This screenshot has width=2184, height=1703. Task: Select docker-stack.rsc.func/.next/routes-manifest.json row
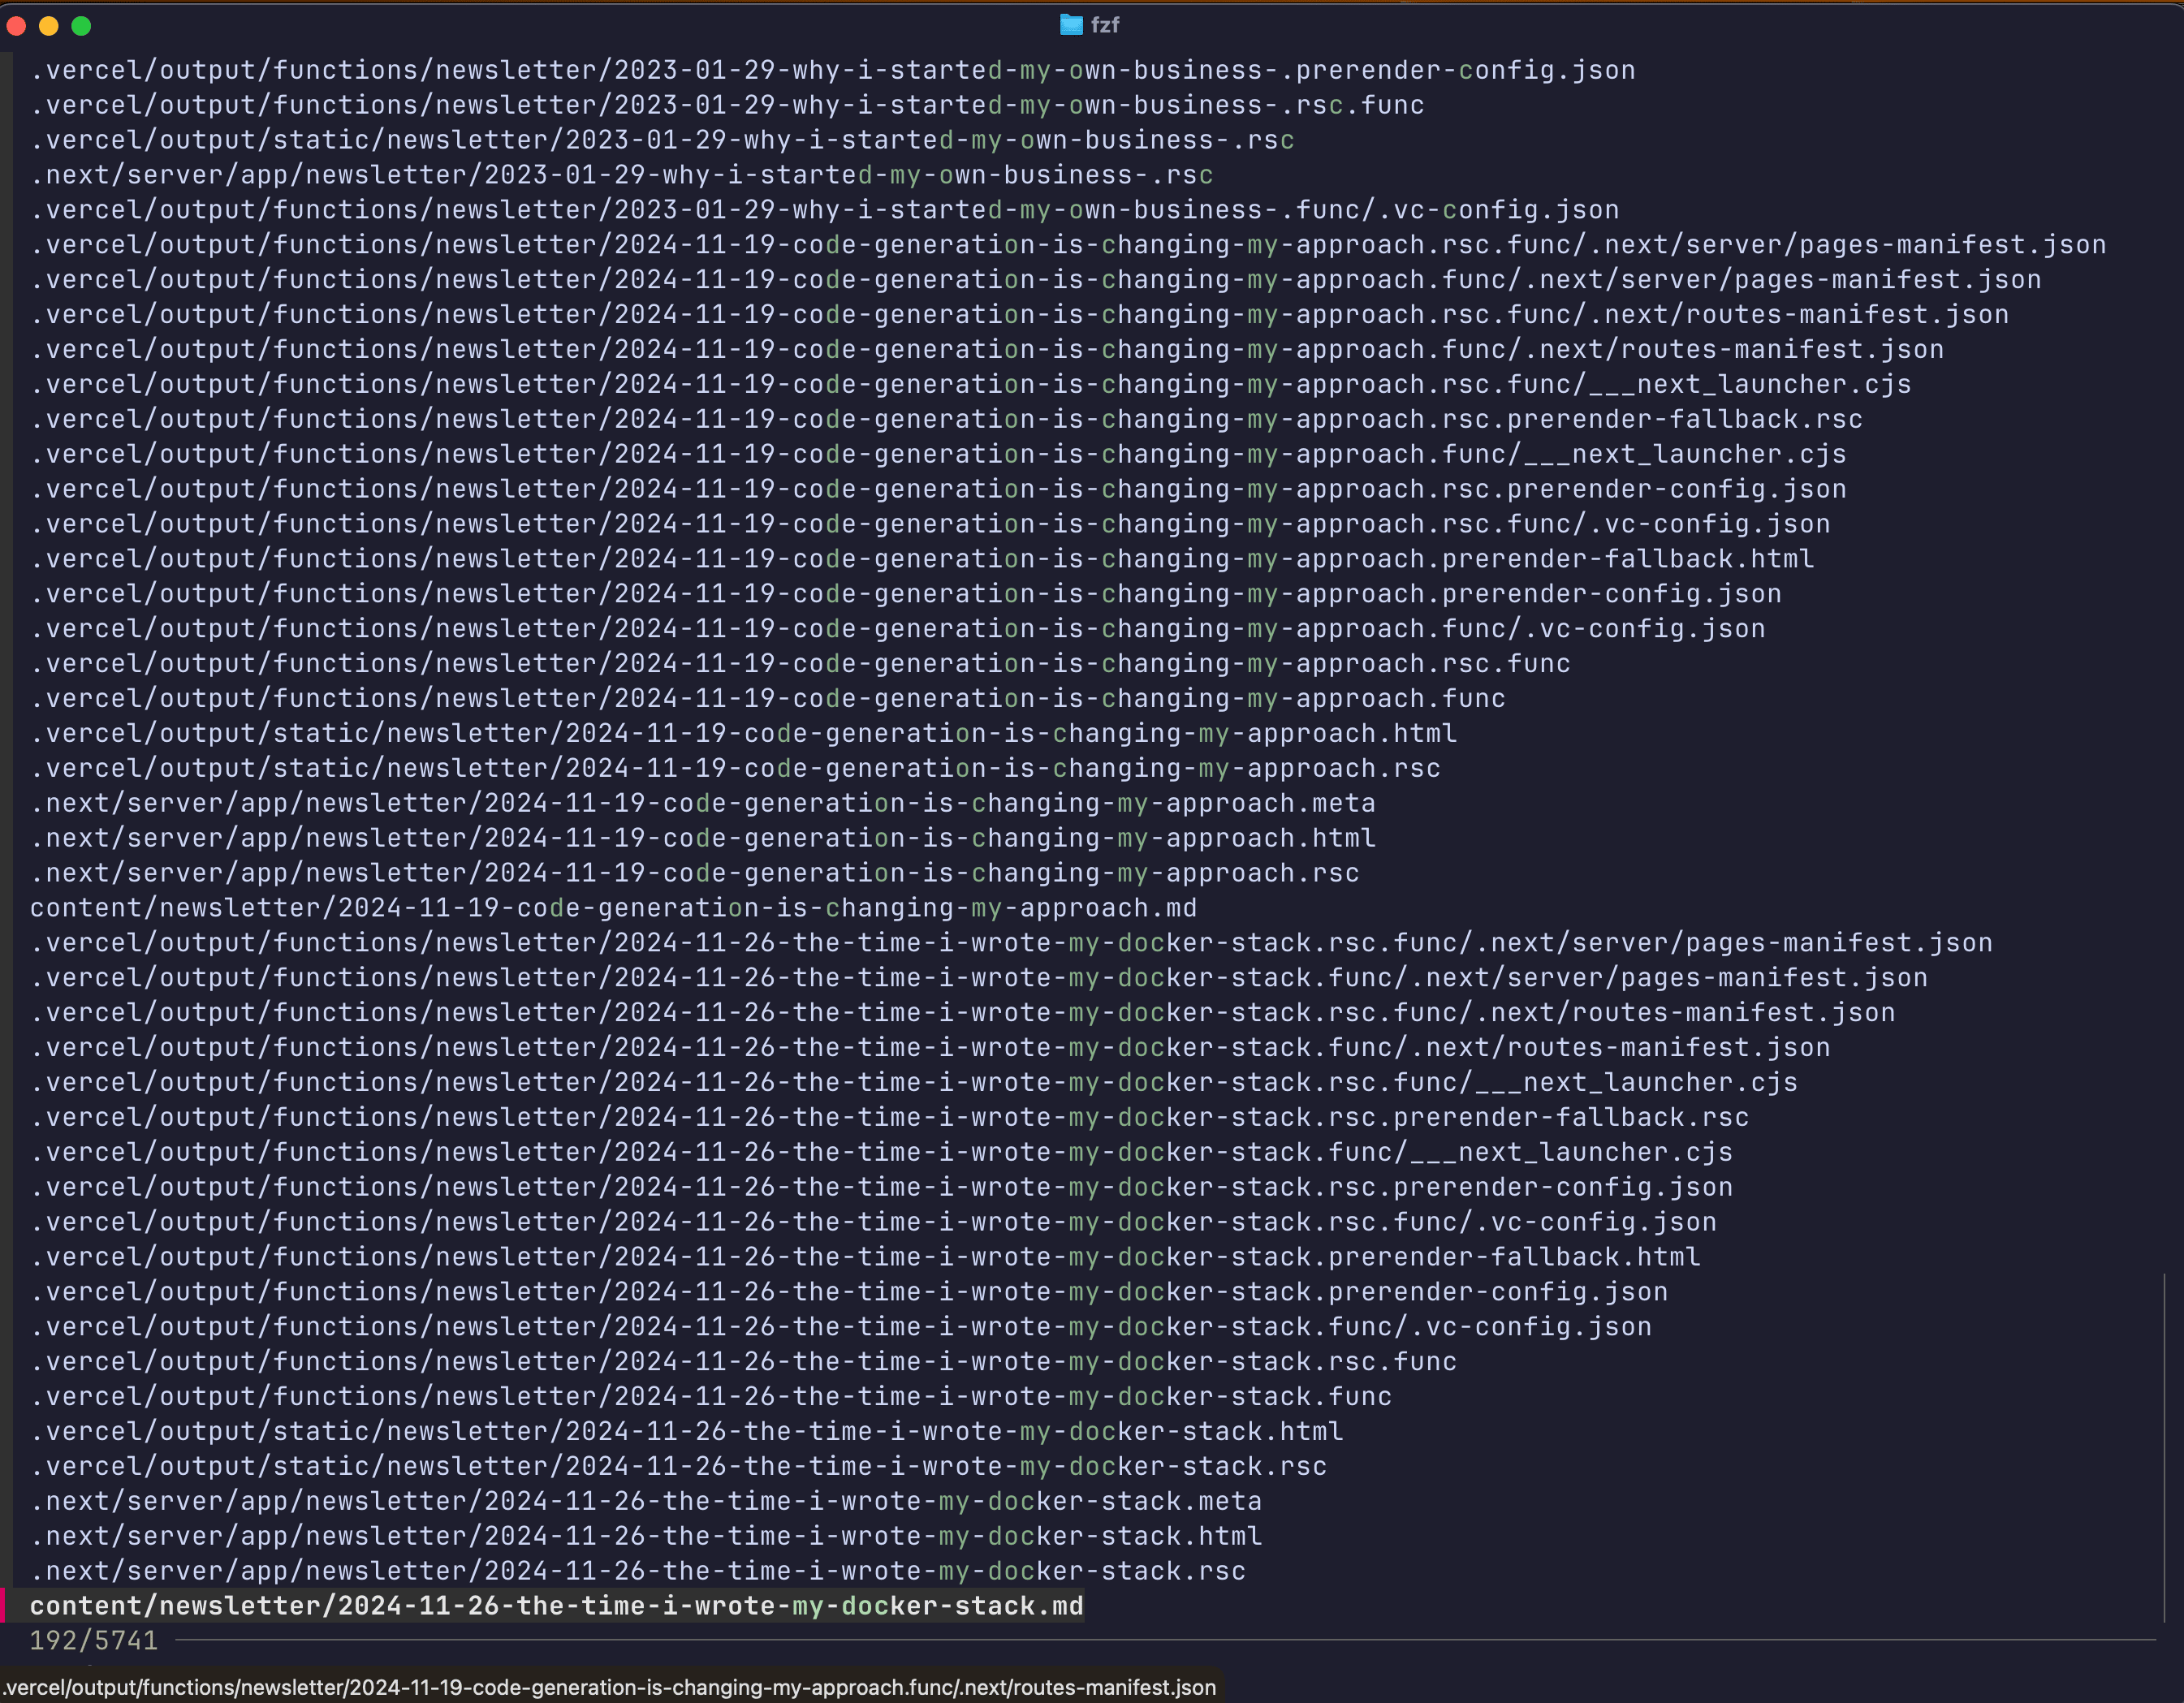click(x=963, y=1013)
